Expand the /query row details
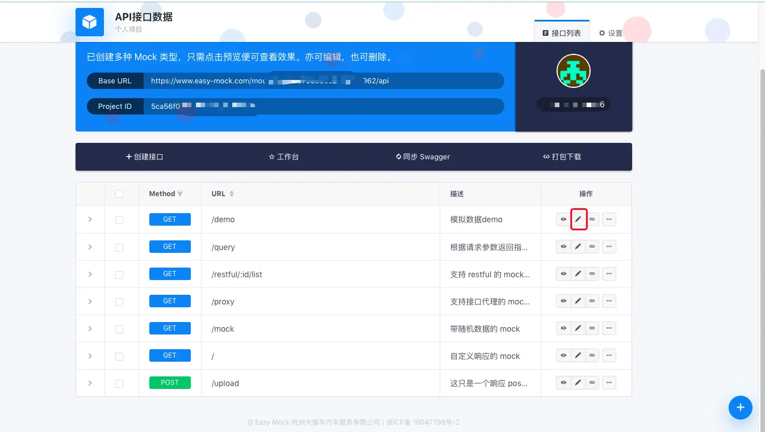This screenshot has height=432, width=765. 90,246
